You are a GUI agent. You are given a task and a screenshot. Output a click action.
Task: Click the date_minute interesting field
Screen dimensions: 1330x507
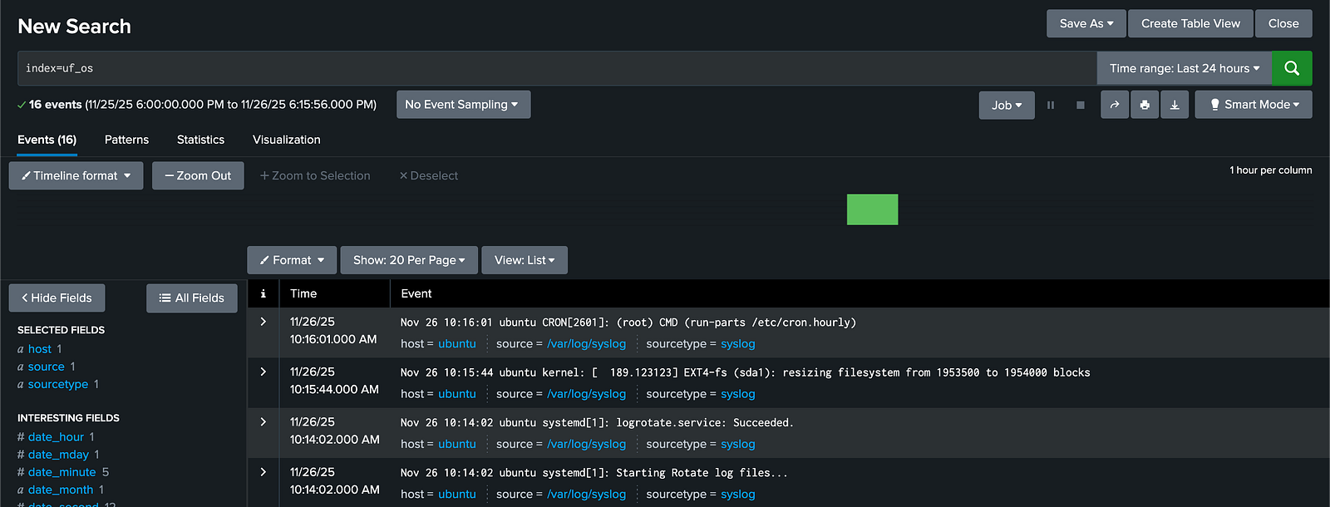[62, 472]
